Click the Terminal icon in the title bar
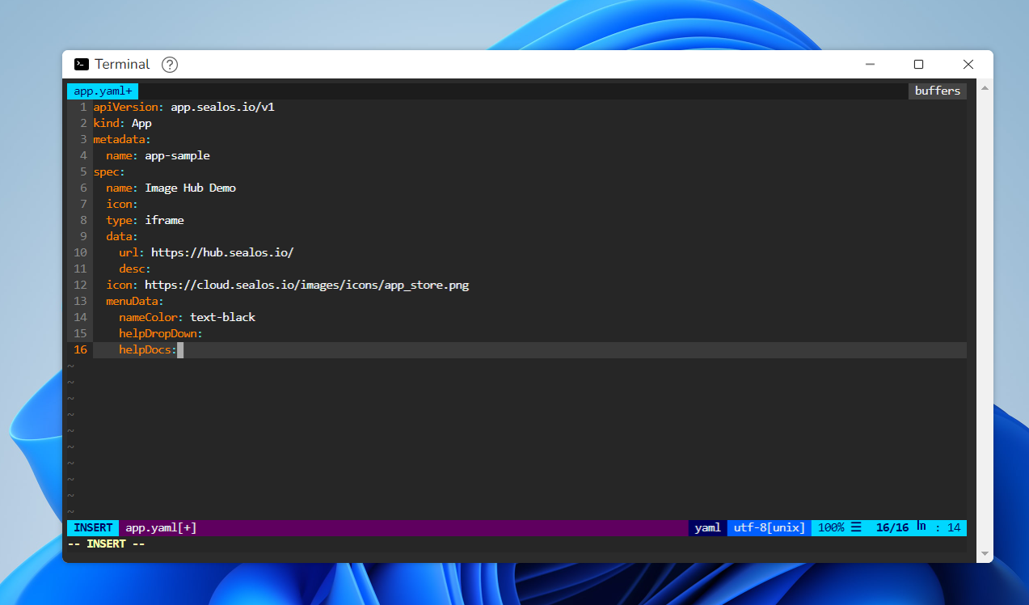This screenshot has width=1029, height=605. coord(81,65)
